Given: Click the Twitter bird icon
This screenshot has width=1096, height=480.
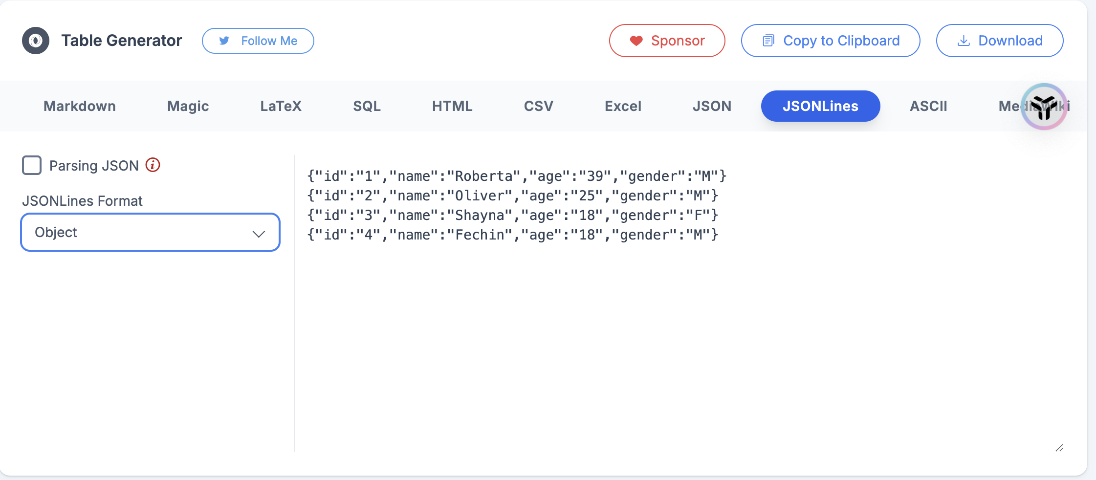Looking at the screenshot, I should pos(224,41).
